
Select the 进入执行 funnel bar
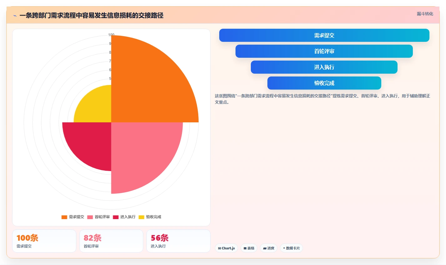coord(324,67)
